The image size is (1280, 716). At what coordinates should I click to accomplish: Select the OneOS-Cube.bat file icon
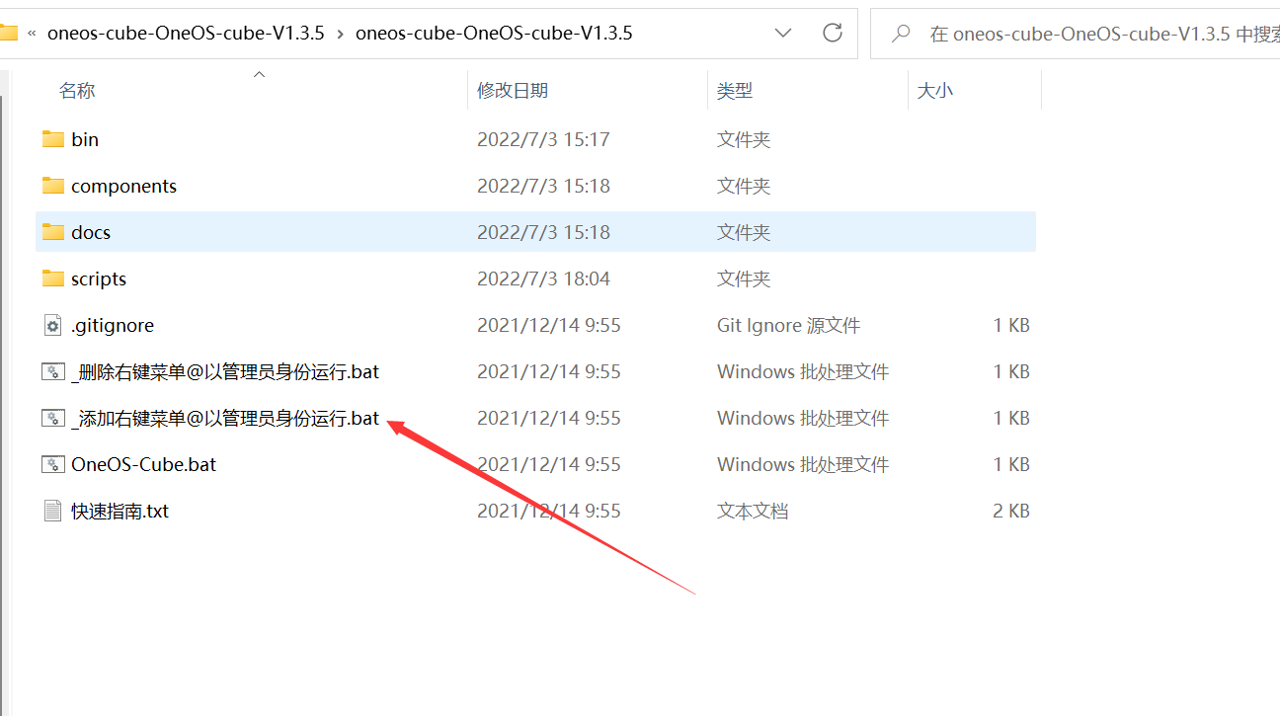pyautogui.click(x=53, y=464)
